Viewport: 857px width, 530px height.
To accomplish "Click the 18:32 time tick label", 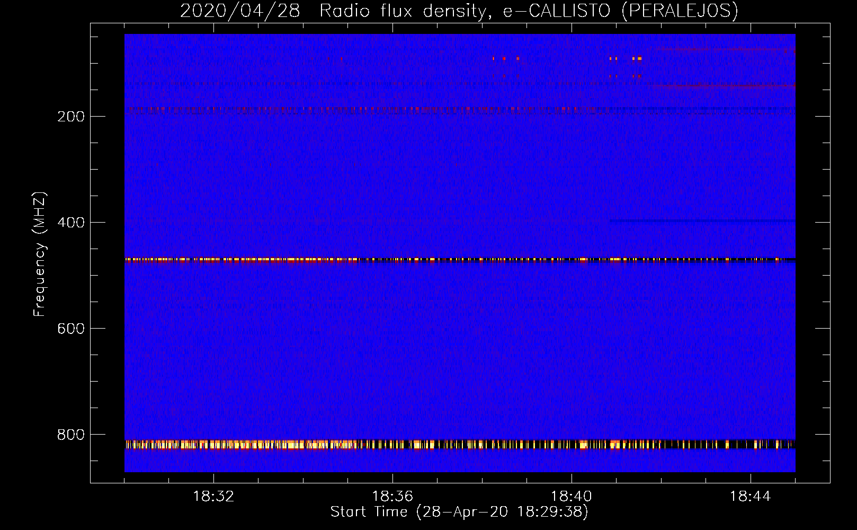I will click(213, 496).
